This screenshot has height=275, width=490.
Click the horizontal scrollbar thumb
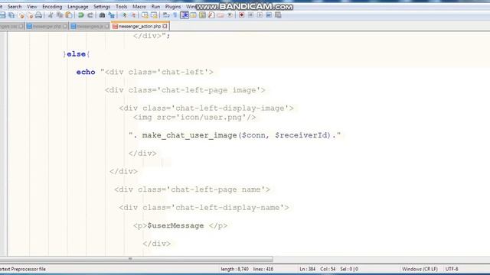tap(136, 259)
